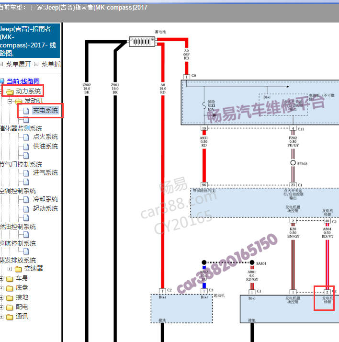Viewport: 339px width, 342px height.
Task: Click the document icon beside 供油系统
Action: point(26,147)
